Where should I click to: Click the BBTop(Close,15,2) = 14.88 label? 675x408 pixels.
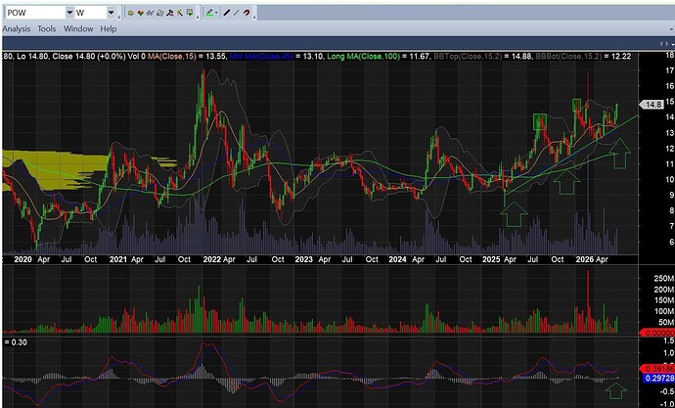click(x=483, y=57)
